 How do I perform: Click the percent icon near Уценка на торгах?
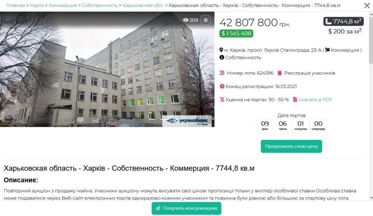click(222, 99)
